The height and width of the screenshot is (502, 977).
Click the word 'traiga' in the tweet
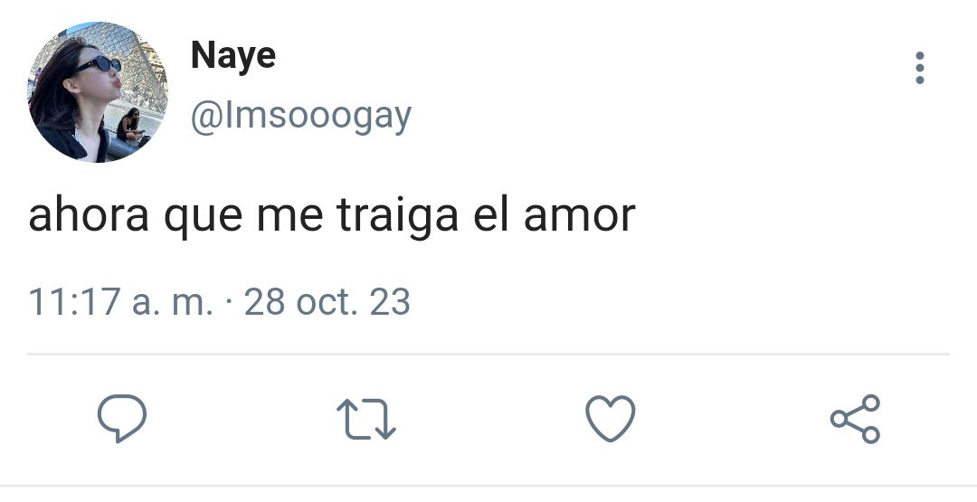[x=397, y=217]
